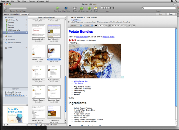
Task: Expand the Tags section
Action: point(4,36)
